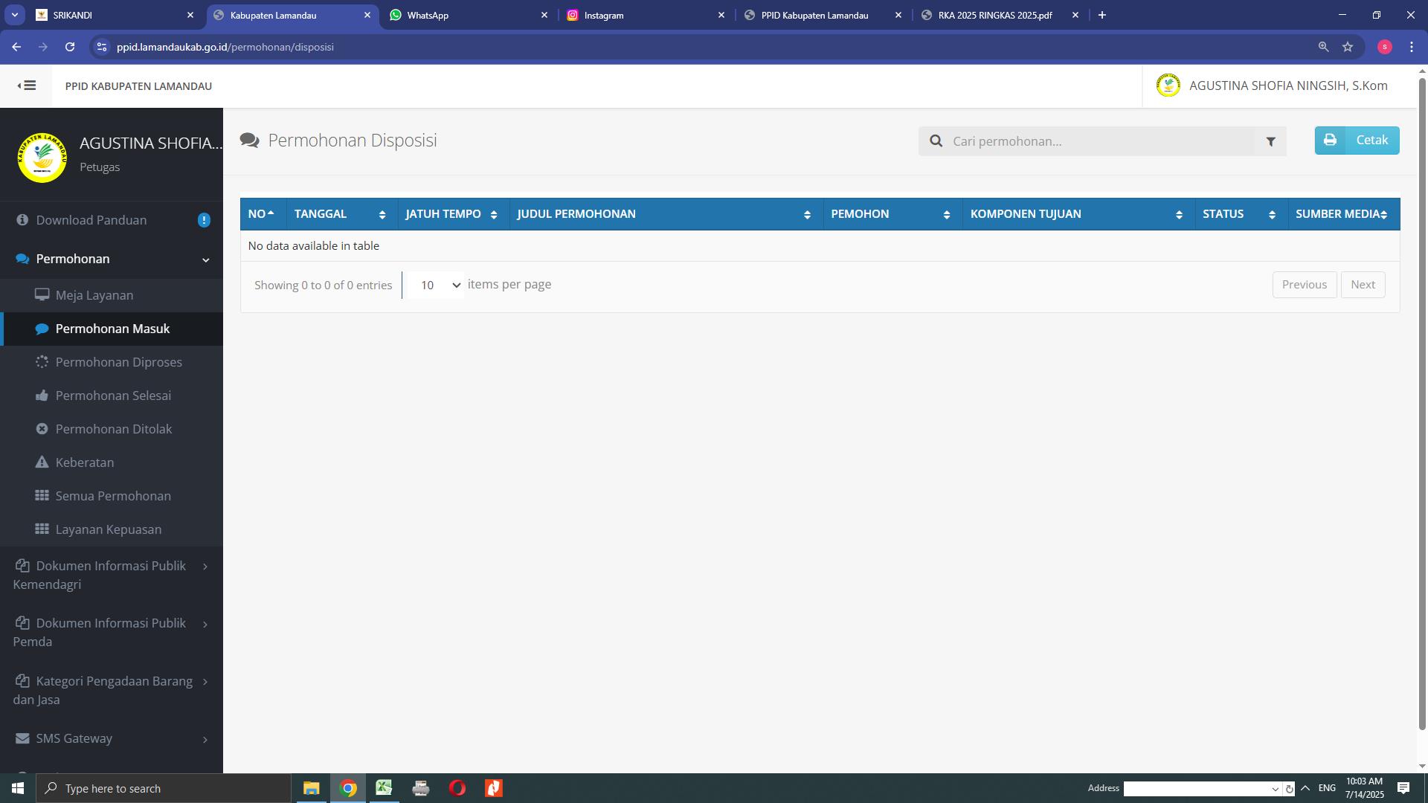The width and height of the screenshot is (1428, 803).
Task: Switch to the Instagram browser tab
Action: [x=646, y=15]
